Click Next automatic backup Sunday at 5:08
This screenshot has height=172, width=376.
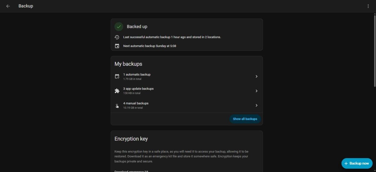tap(150, 46)
